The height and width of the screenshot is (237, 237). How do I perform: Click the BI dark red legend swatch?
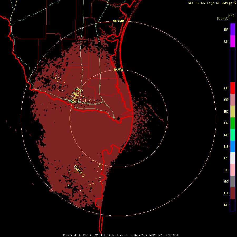coord(233,193)
